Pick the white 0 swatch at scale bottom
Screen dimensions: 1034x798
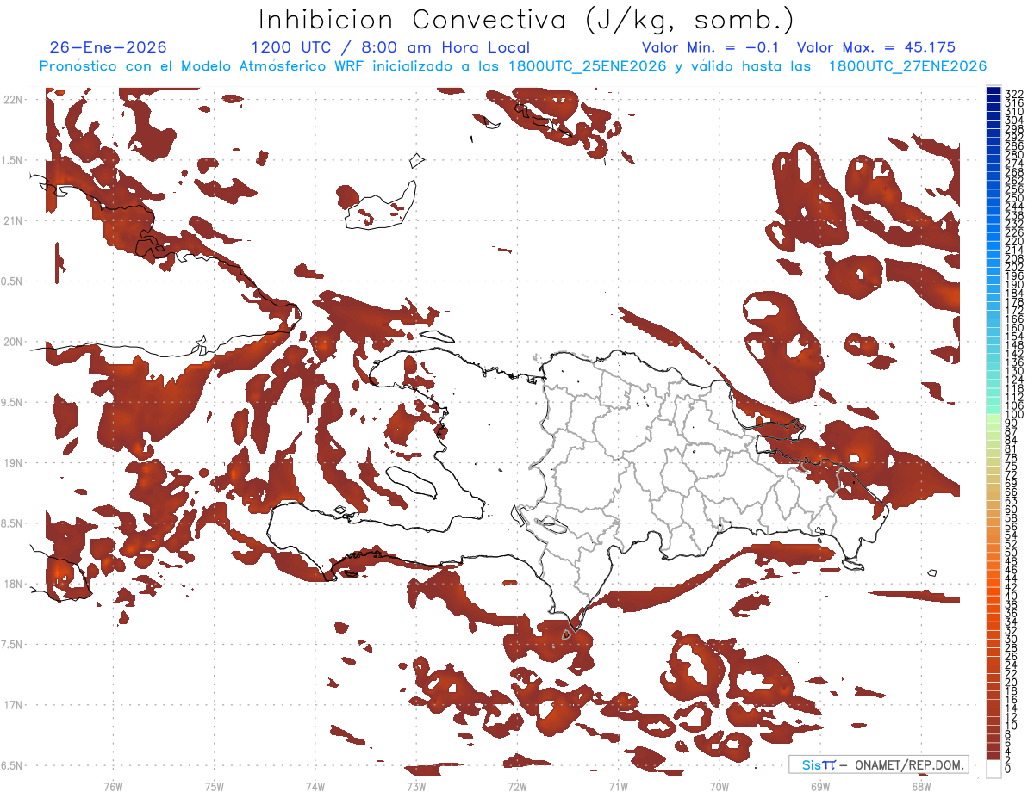[x=994, y=767]
